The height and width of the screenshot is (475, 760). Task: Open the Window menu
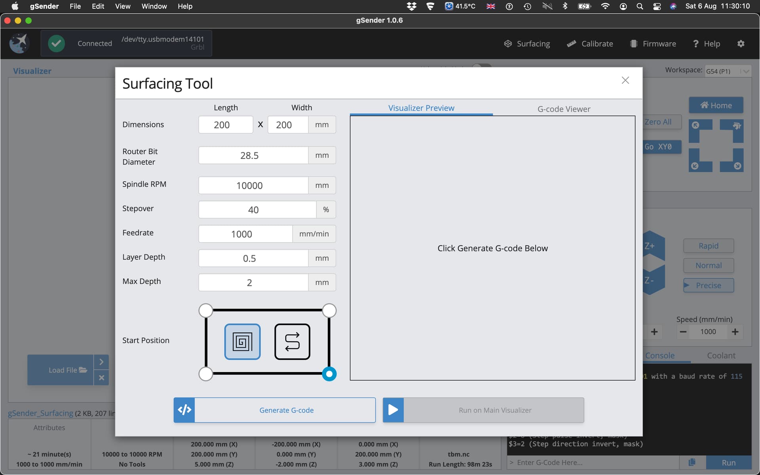pyautogui.click(x=154, y=6)
